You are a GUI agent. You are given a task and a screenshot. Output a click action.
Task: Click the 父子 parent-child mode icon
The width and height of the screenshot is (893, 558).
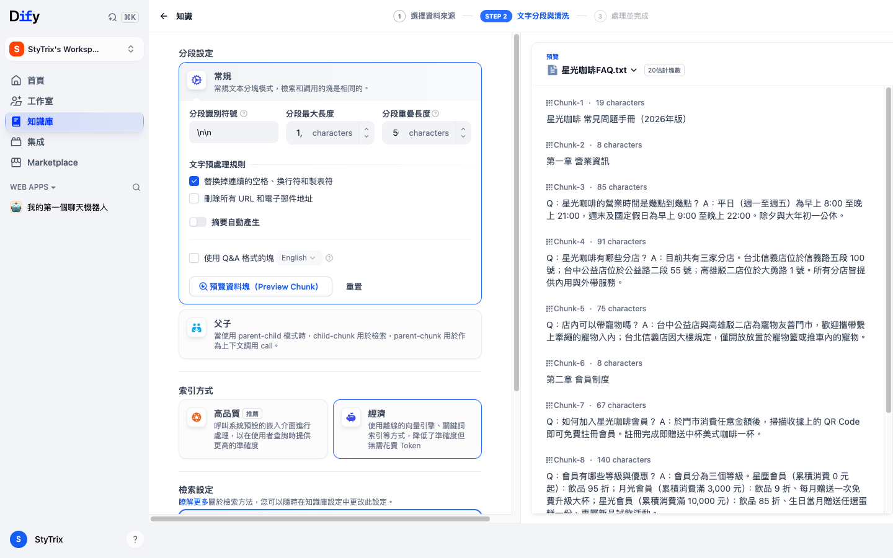click(x=197, y=327)
